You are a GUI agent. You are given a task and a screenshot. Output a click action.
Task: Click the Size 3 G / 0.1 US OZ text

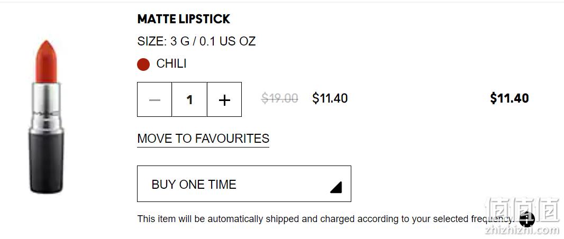196,41
